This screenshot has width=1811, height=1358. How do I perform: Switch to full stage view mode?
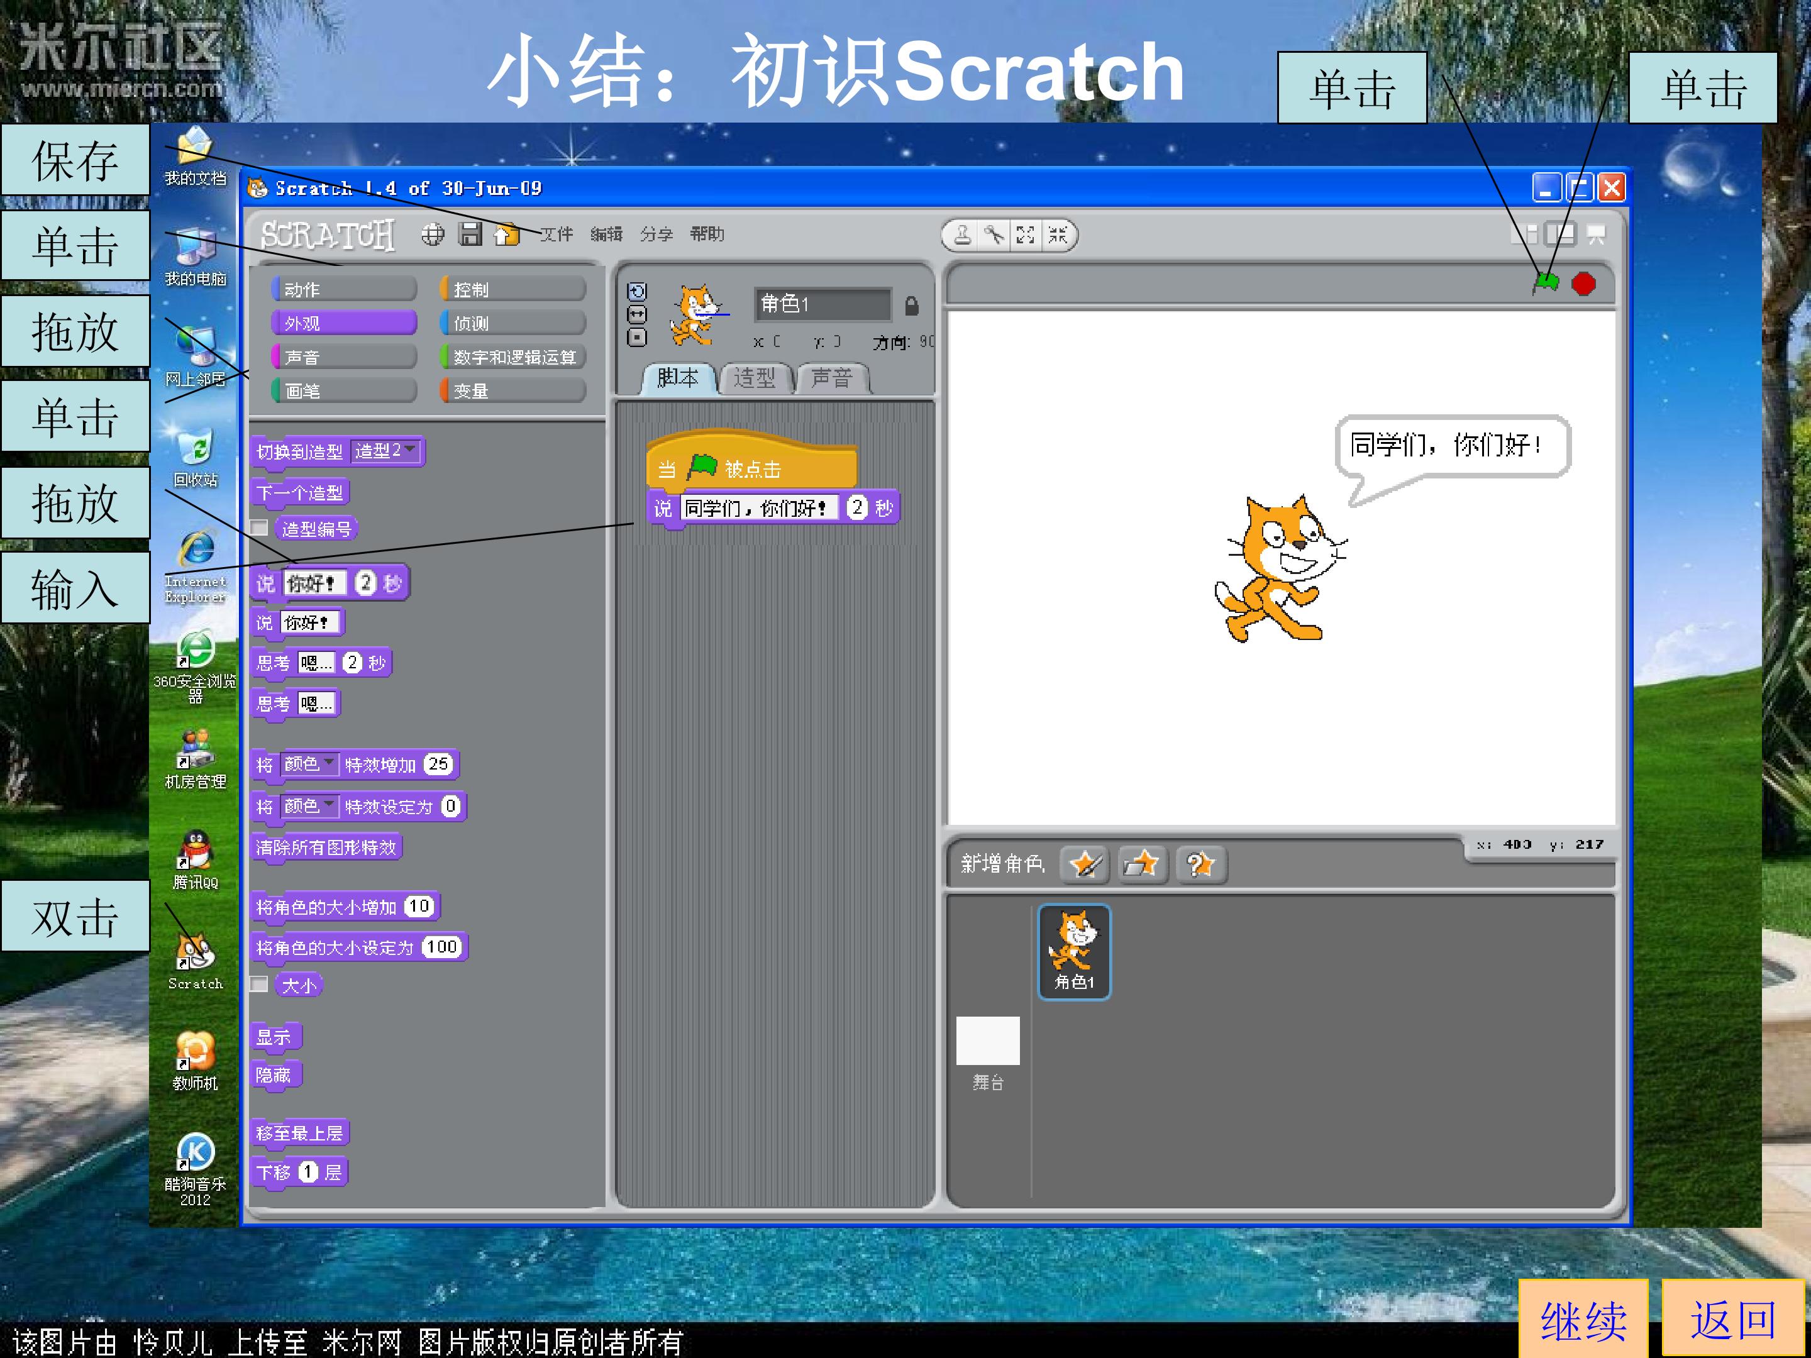click(x=1559, y=235)
